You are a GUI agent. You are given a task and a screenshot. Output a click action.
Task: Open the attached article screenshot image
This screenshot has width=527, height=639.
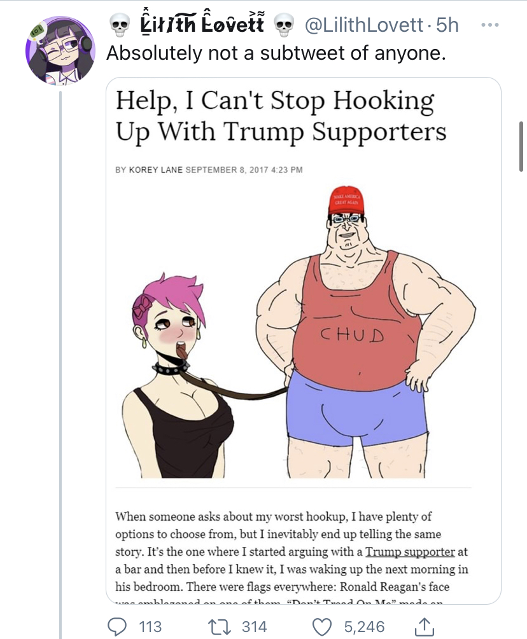[x=304, y=341]
